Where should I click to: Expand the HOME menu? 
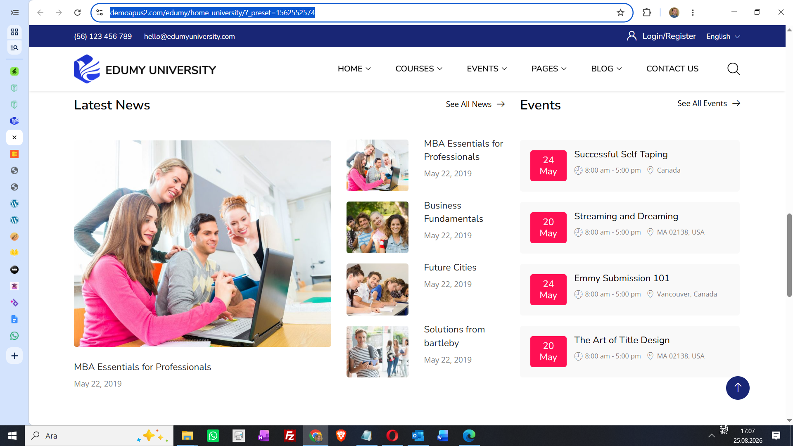click(x=354, y=69)
